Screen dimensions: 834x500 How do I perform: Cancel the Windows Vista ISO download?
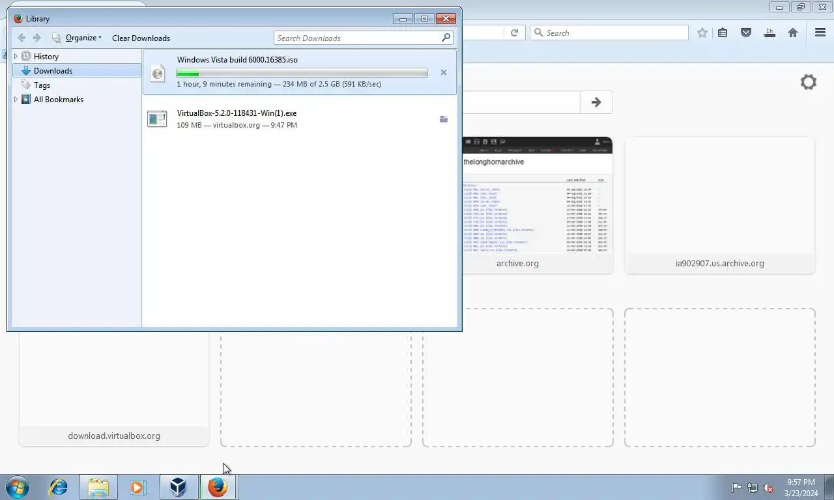(444, 72)
